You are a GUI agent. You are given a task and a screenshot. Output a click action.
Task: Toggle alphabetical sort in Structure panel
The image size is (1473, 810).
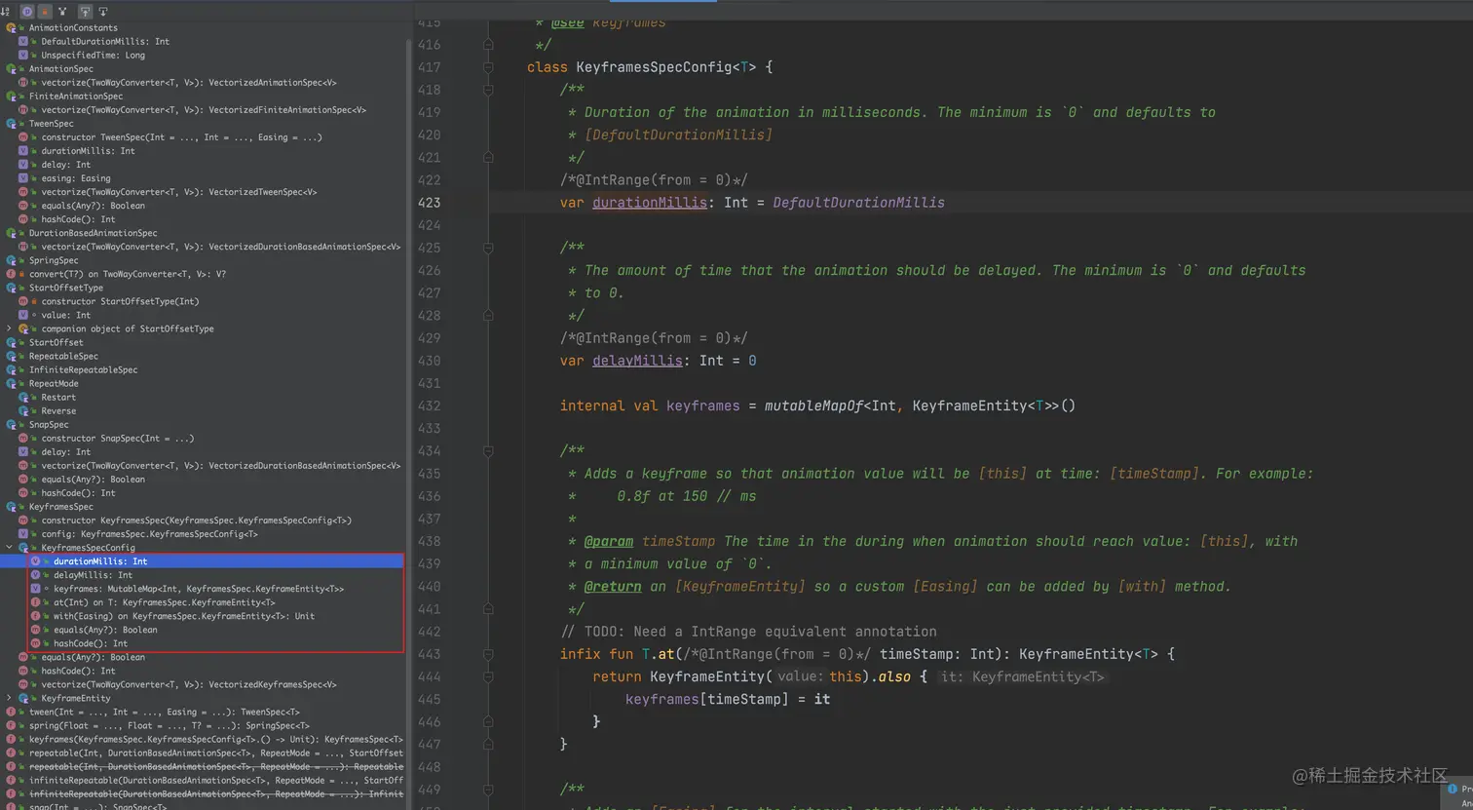point(6,12)
